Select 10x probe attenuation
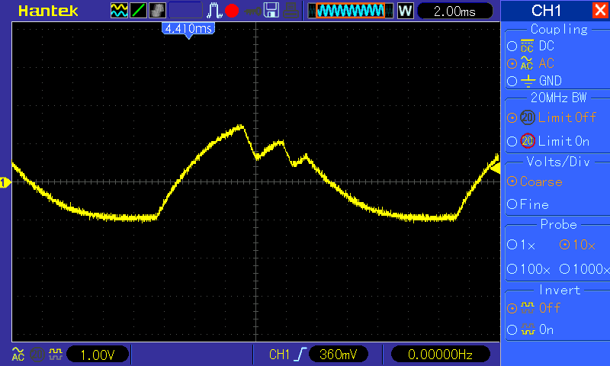The height and width of the screenshot is (366, 610). pos(577,245)
